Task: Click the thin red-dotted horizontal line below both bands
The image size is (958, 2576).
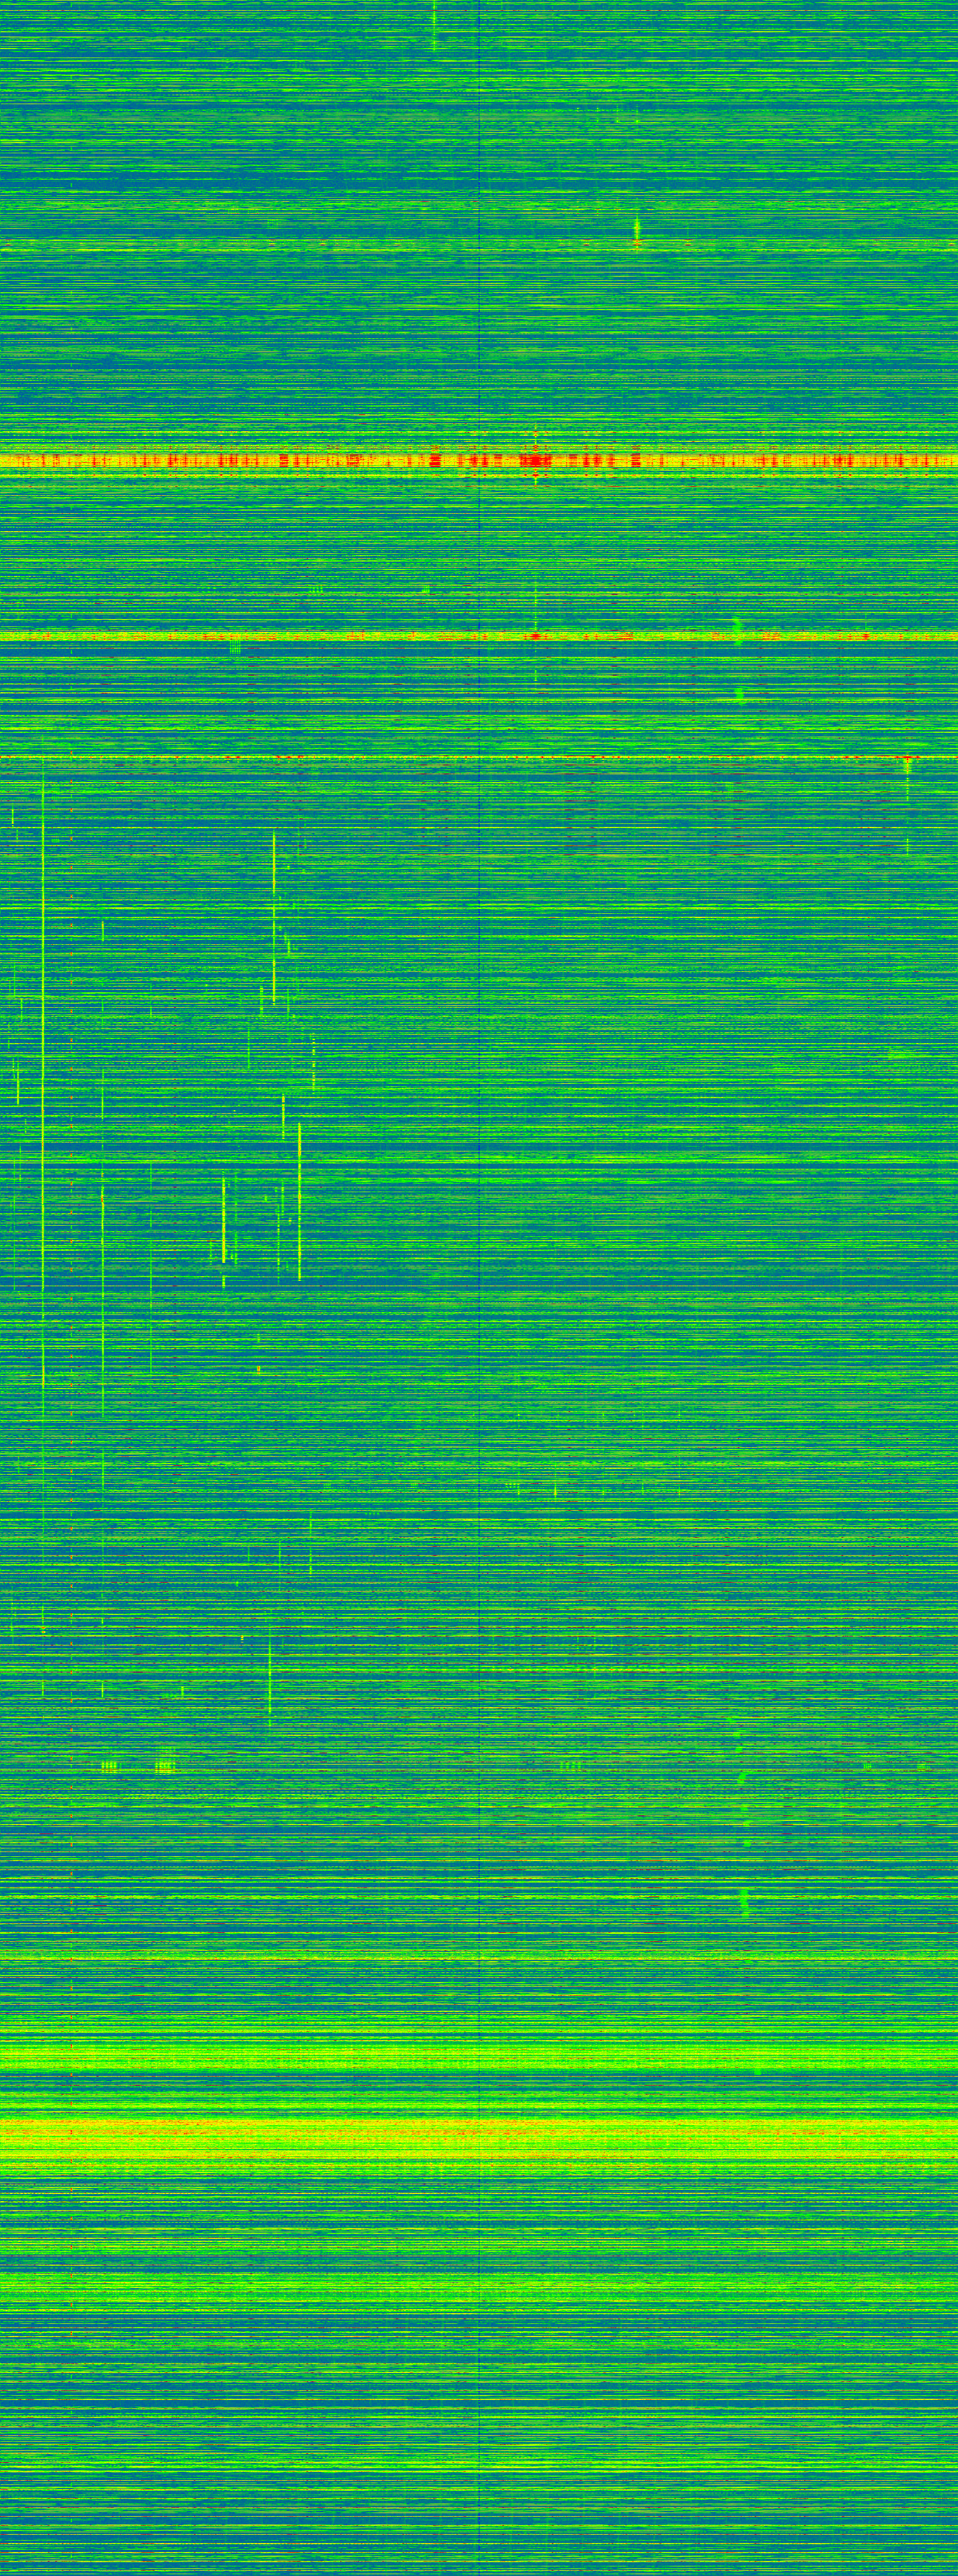Action: [x=400, y=758]
